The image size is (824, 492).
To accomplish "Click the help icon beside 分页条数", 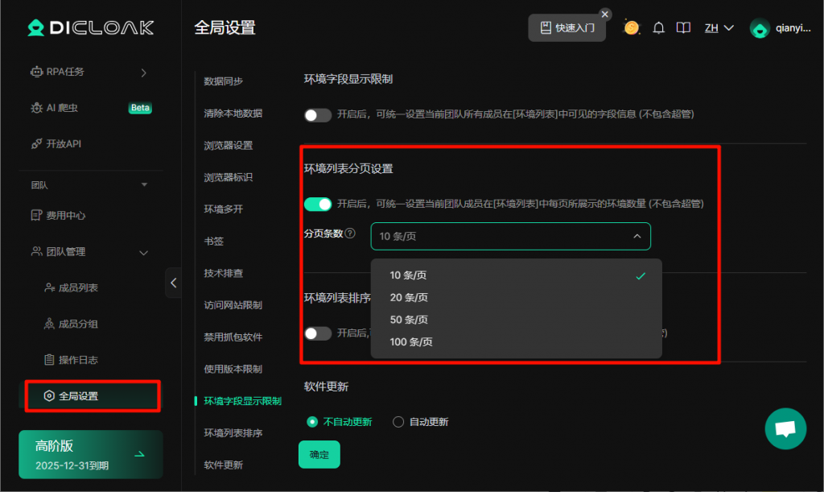I will coord(350,234).
